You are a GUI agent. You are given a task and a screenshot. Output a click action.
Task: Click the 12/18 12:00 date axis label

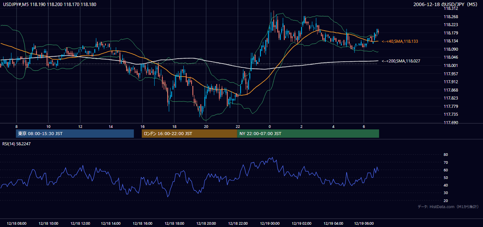(x=80, y=224)
